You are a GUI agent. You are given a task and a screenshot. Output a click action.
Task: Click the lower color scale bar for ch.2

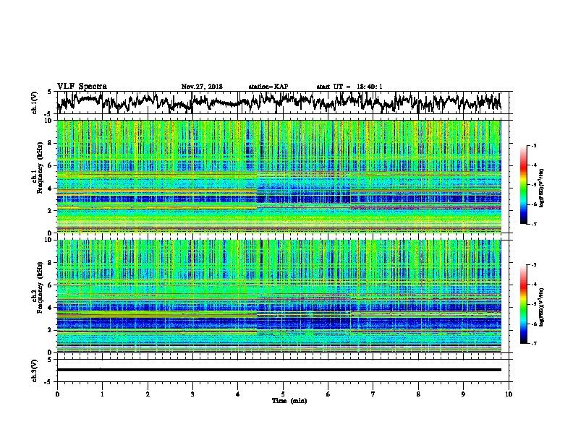point(523,304)
